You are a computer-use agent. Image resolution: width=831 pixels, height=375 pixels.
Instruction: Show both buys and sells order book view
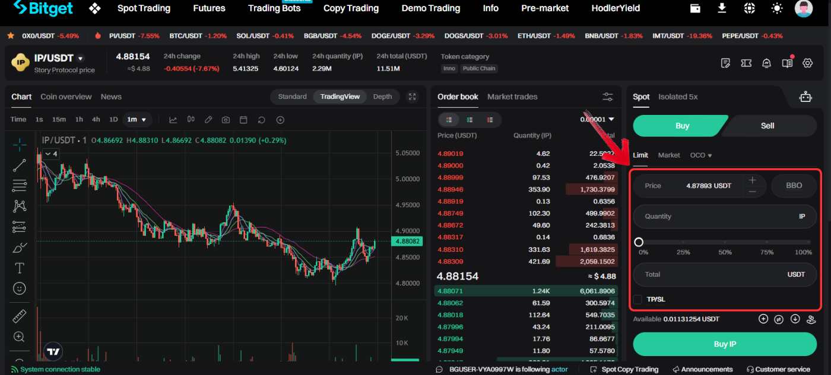pos(449,120)
